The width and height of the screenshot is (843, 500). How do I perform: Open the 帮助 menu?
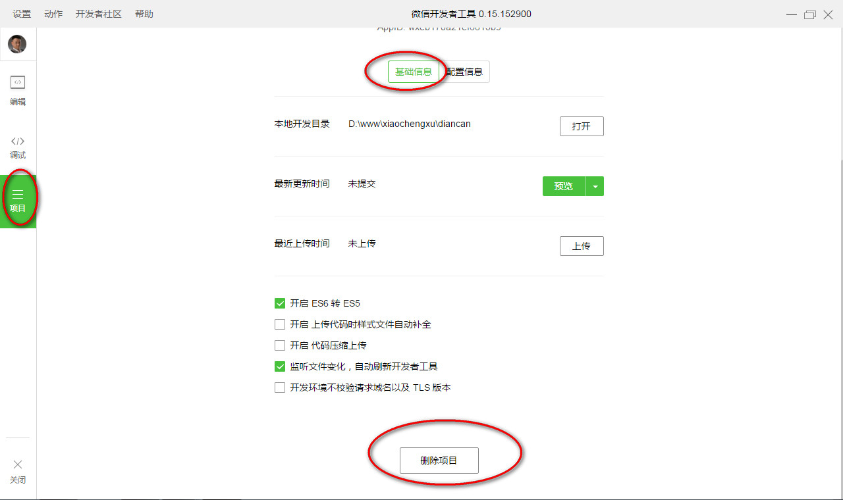coord(144,14)
